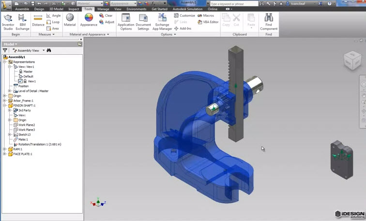366x221 pixels.
Task: Select the face plate part in viewport
Action: (342, 160)
